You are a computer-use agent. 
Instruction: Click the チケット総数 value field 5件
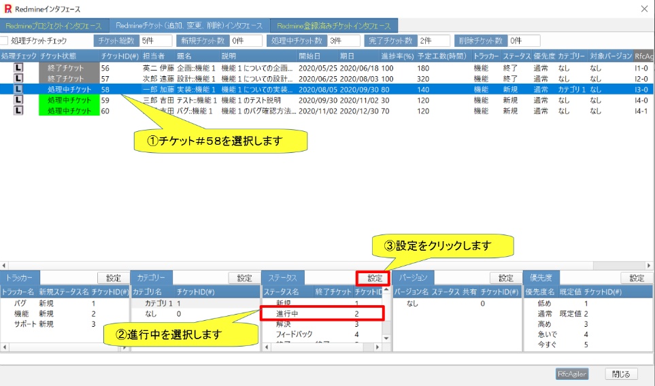point(156,41)
